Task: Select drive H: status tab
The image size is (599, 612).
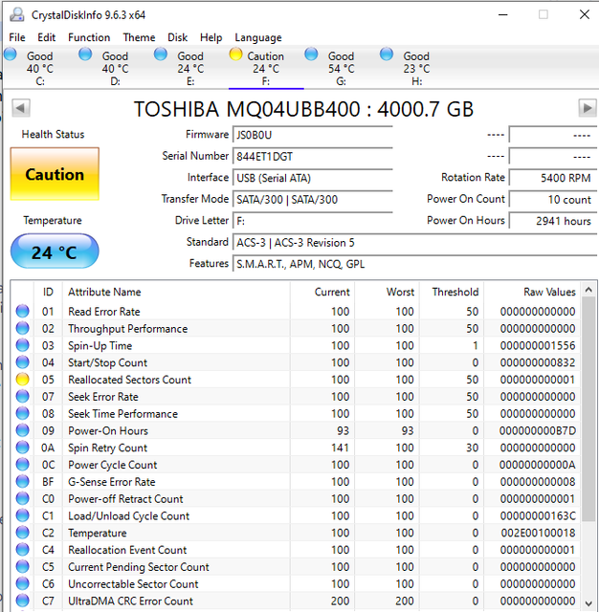Action: click(x=416, y=68)
